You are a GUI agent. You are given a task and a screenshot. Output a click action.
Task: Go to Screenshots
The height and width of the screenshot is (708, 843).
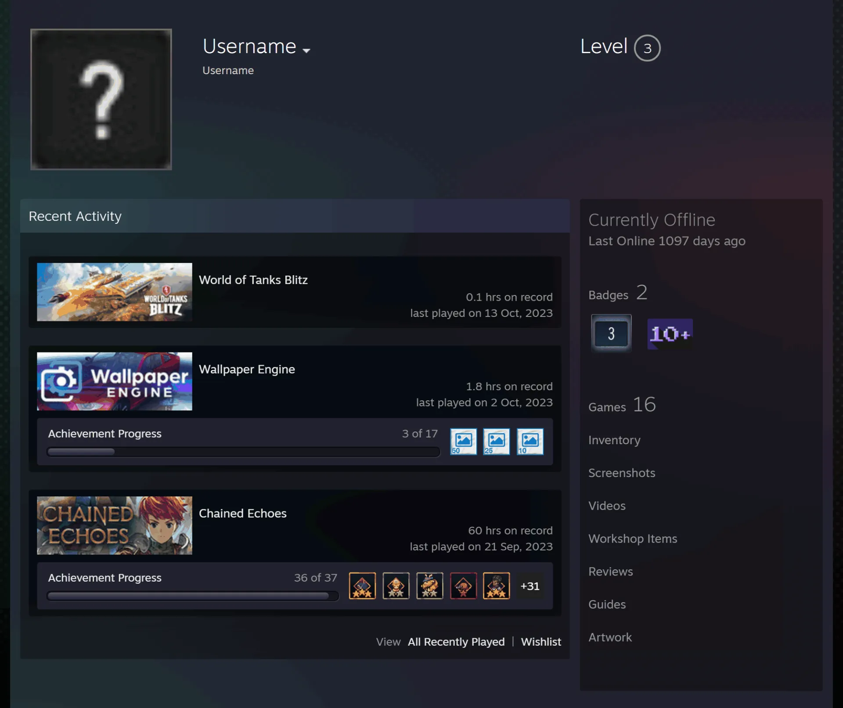click(x=622, y=473)
